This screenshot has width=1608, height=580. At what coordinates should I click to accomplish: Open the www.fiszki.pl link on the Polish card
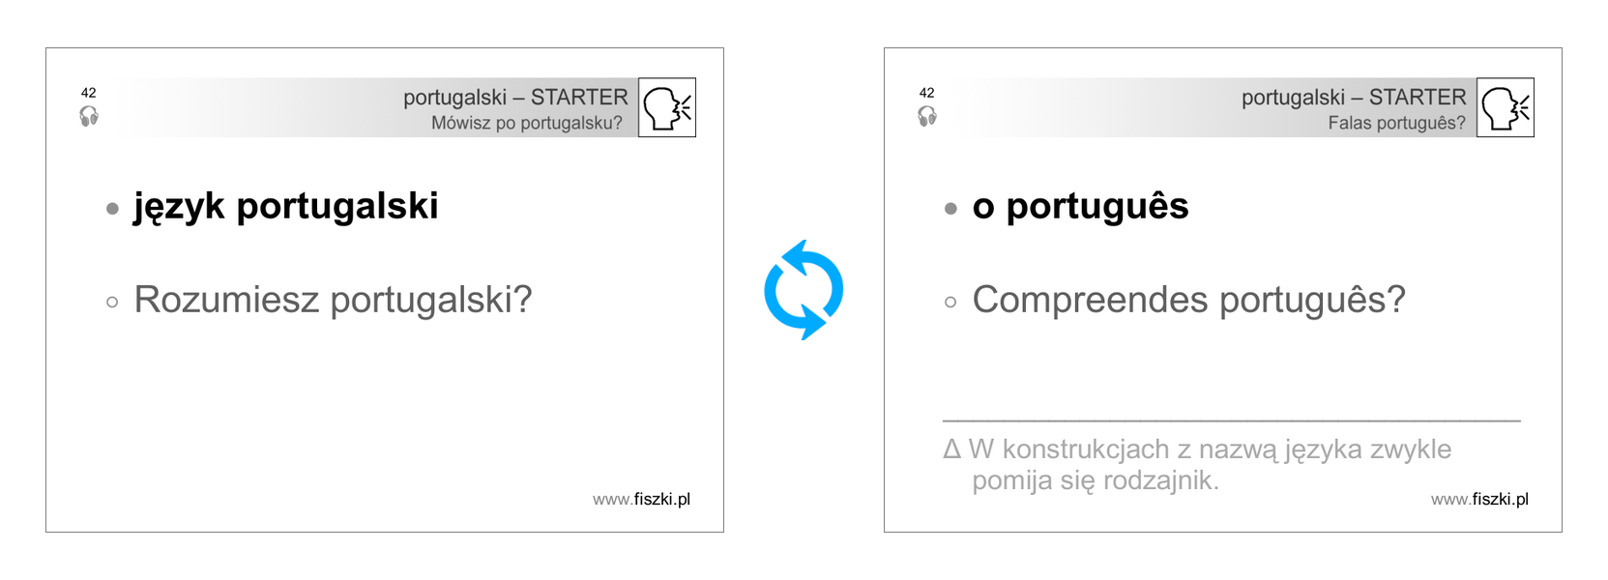641,499
